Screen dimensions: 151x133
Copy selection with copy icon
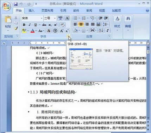[16, 23]
